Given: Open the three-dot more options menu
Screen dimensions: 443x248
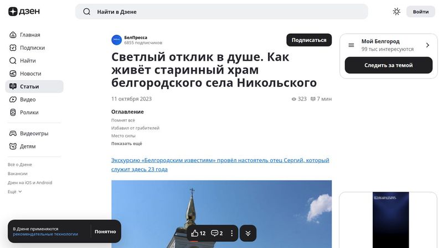Looking at the screenshot, I should 231,233.
